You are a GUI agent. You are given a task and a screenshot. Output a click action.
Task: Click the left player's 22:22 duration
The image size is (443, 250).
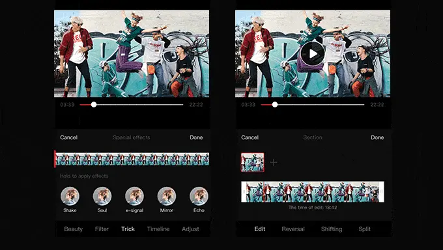click(196, 105)
